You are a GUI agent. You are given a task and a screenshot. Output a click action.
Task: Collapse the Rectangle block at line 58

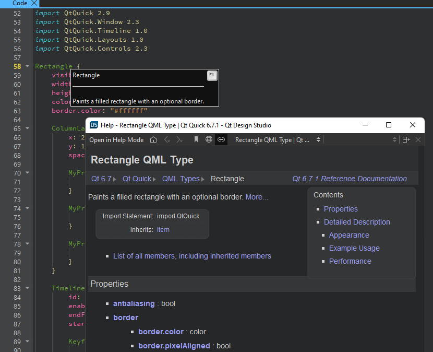coord(27,66)
